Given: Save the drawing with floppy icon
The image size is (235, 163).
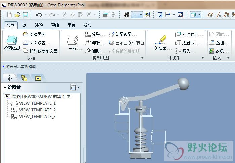Looking at the screenshot, I should (25, 15).
